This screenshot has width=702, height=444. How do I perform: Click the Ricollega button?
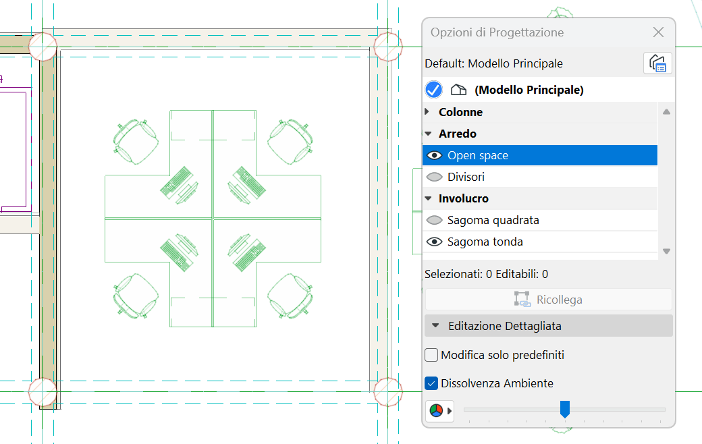[548, 300]
